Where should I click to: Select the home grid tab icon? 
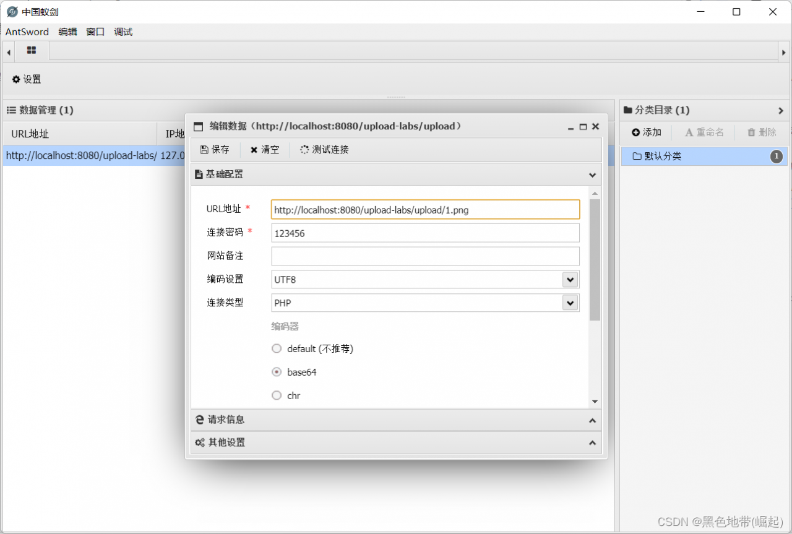32,50
